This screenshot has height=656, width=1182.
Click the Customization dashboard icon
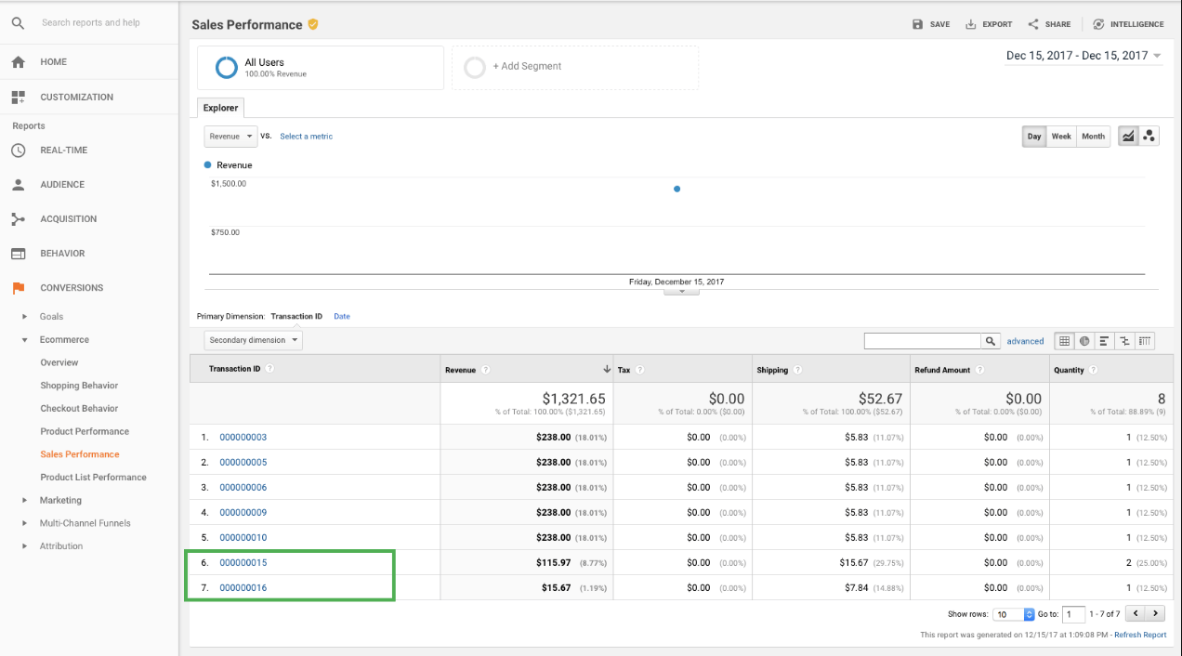pos(18,98)
